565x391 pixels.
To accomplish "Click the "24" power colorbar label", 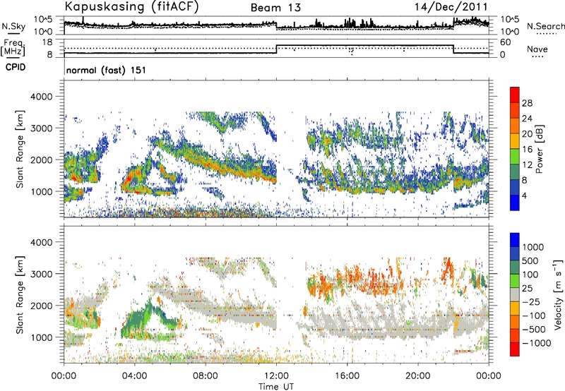I will (527, 119).
